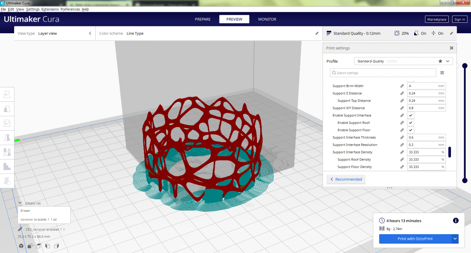Image resolution: width=471 pixels, height=253 pixels.
Task: Click the Custom Supports tool icon
Action: tap(7, 181)
